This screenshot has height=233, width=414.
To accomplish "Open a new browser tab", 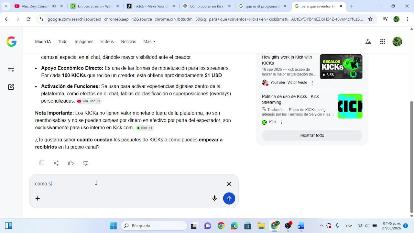I will coord(352,6).
